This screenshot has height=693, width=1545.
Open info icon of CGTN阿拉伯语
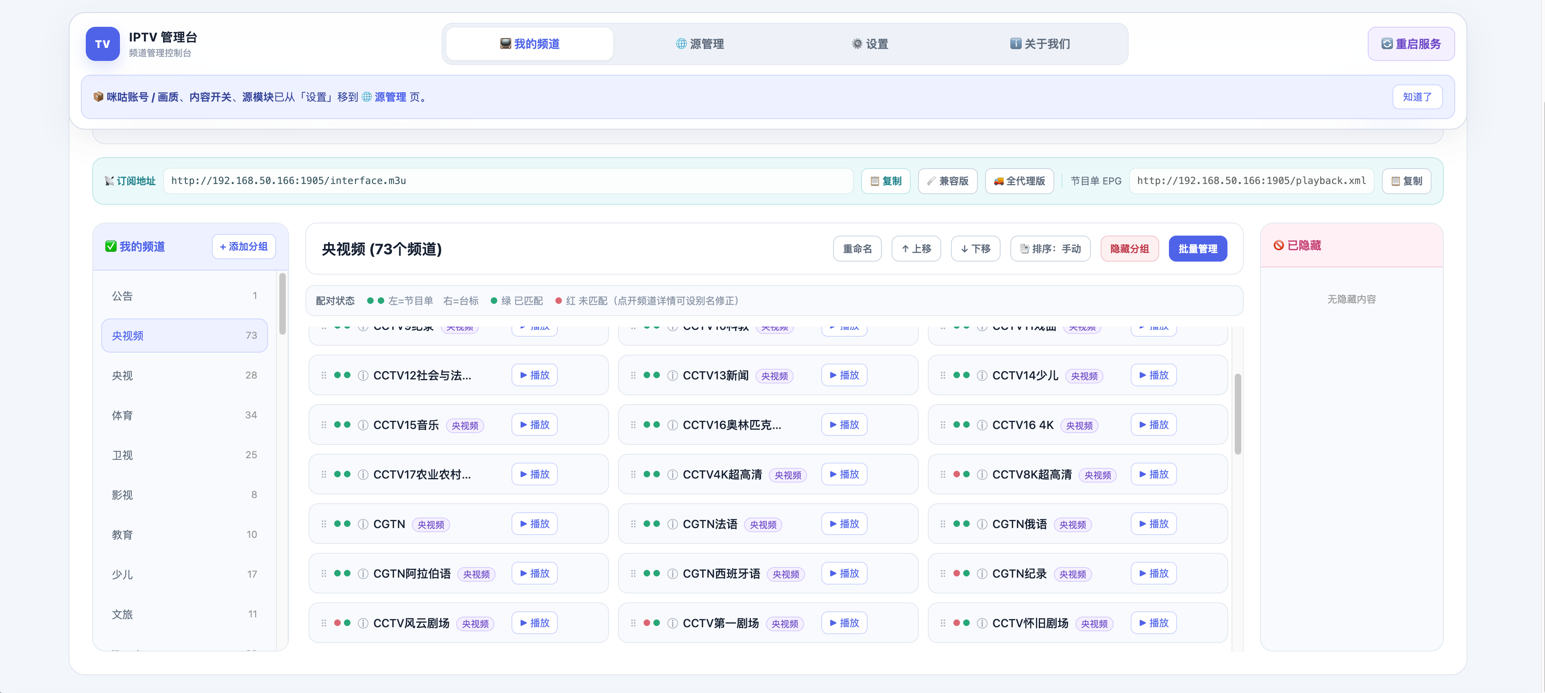click(x=363, y=574)
